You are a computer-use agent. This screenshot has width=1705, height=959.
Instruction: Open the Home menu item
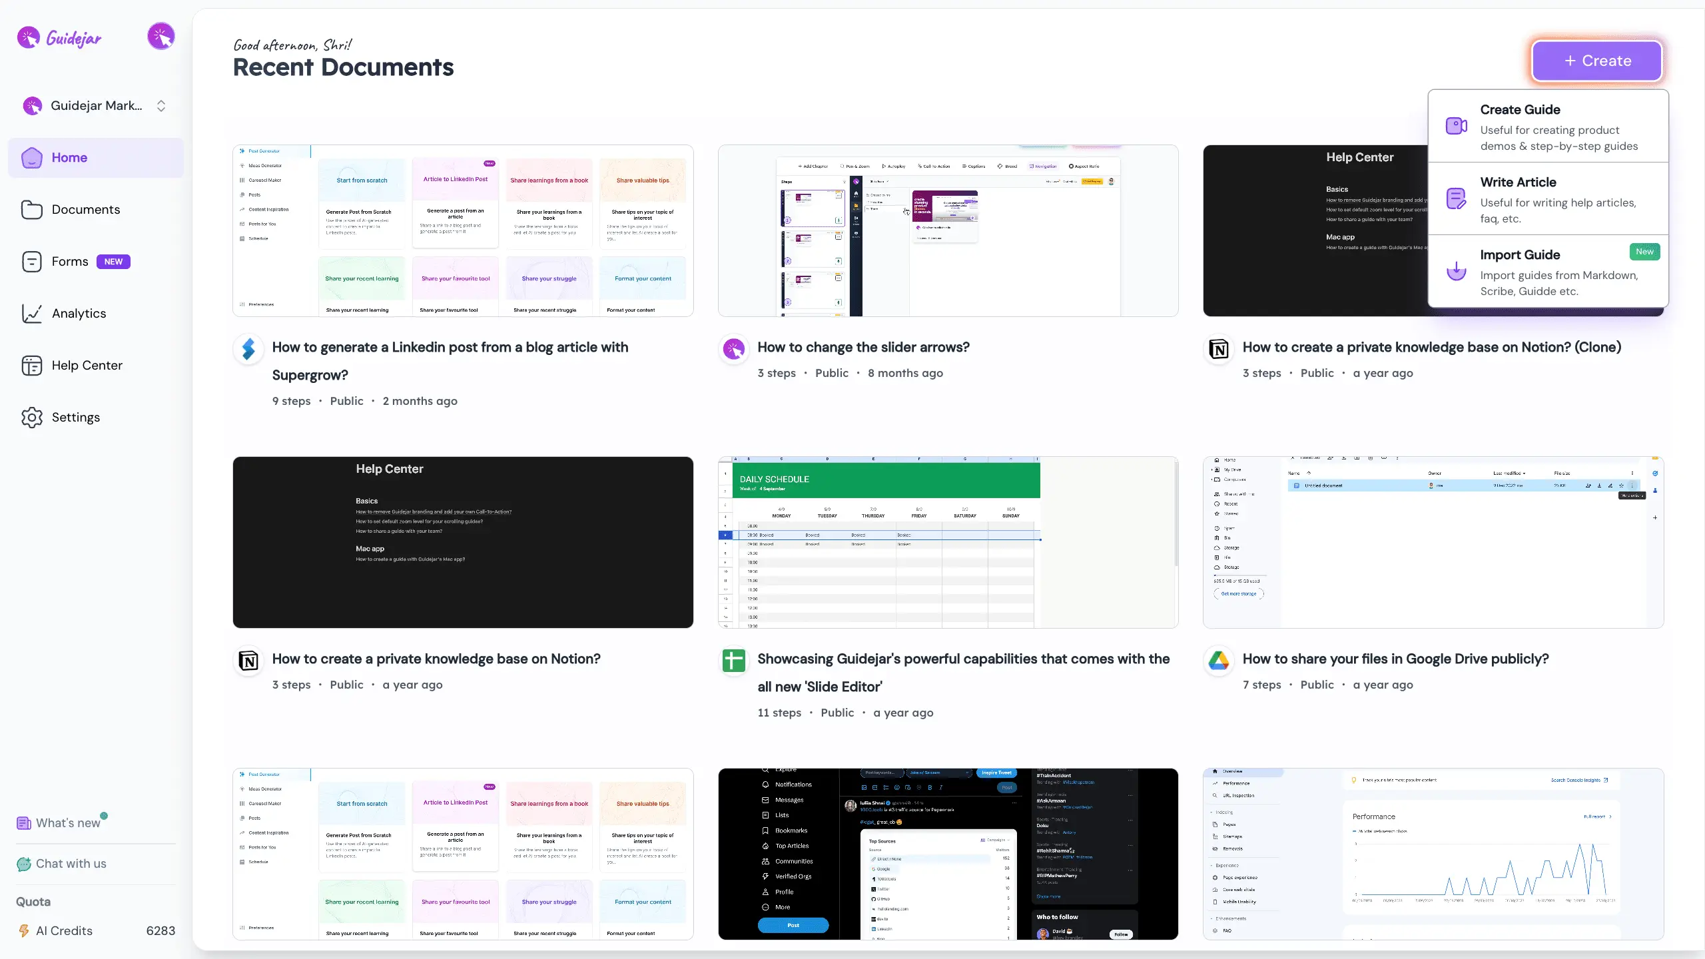tap(96, 158)
